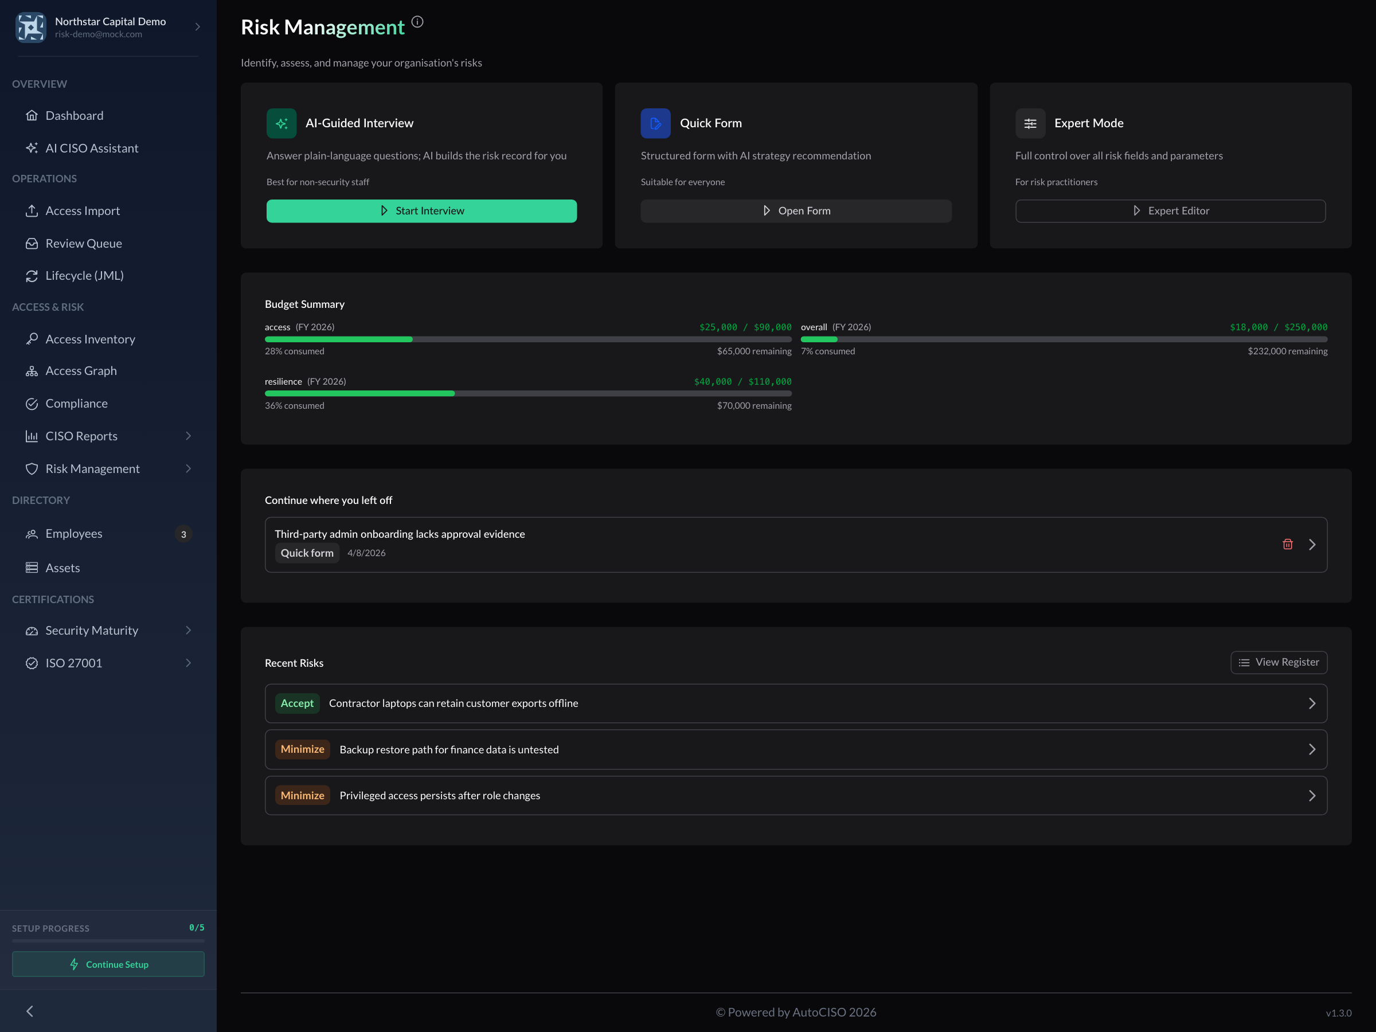
Task: Click the list icon in View Register
Action: 1244,663
